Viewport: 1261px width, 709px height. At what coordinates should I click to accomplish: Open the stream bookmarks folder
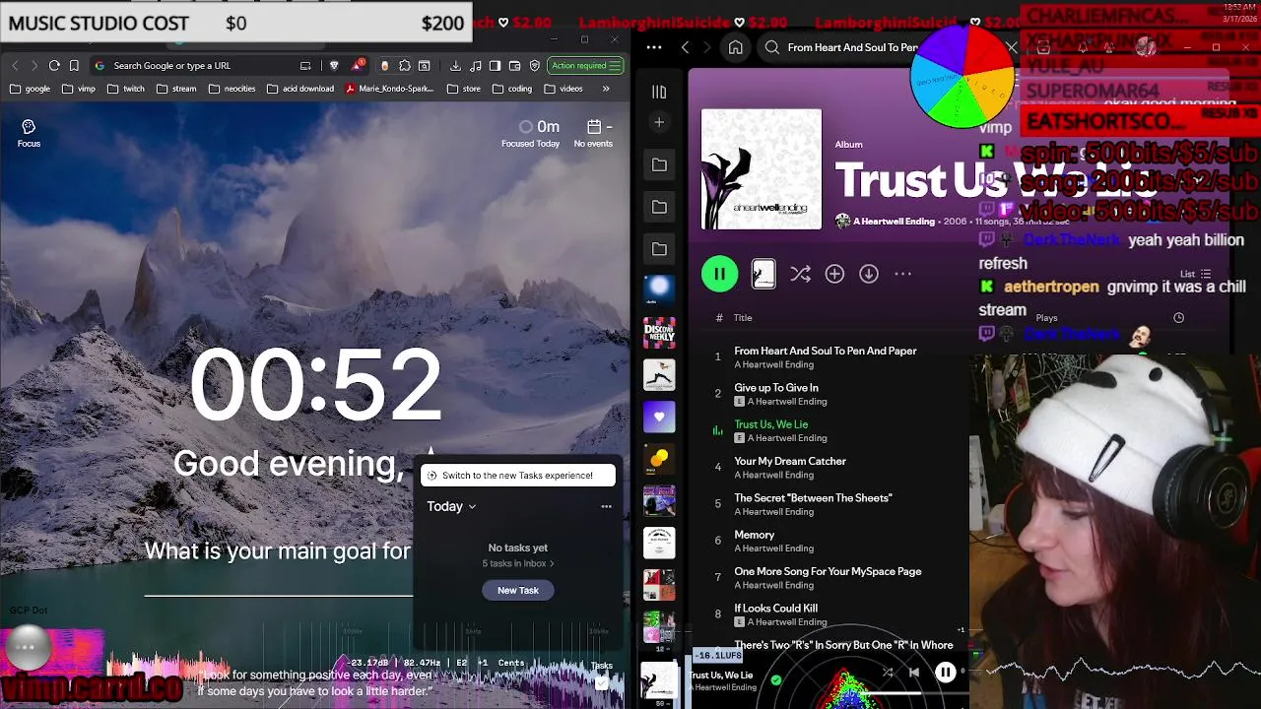(176, 89)
